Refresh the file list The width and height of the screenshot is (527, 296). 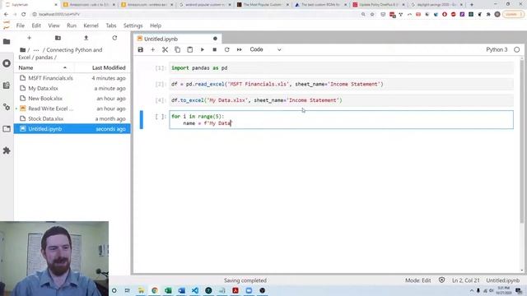coord(114,38)
